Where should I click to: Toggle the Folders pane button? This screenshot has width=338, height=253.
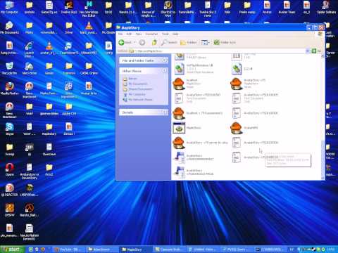[188, 42]
